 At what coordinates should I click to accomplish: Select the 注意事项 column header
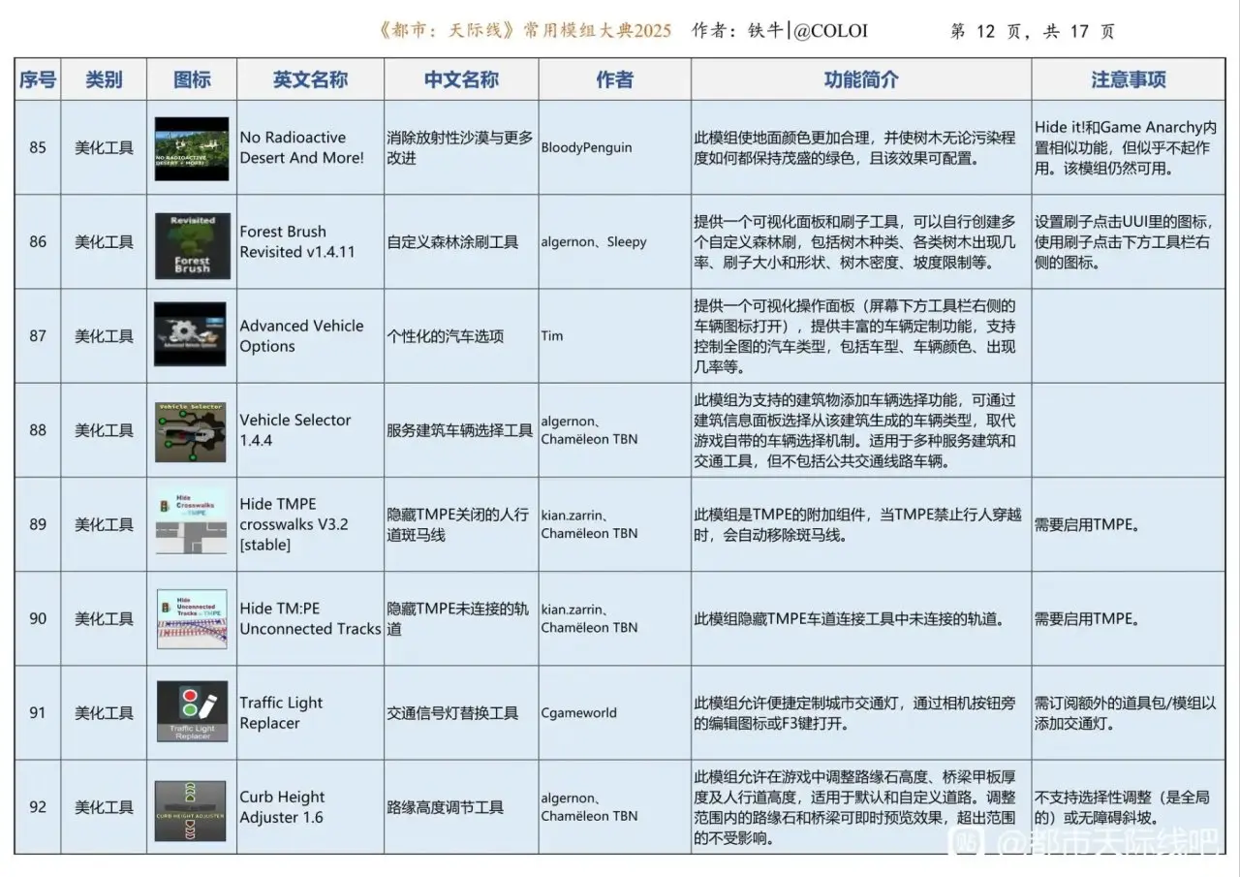pos(1129,80)
